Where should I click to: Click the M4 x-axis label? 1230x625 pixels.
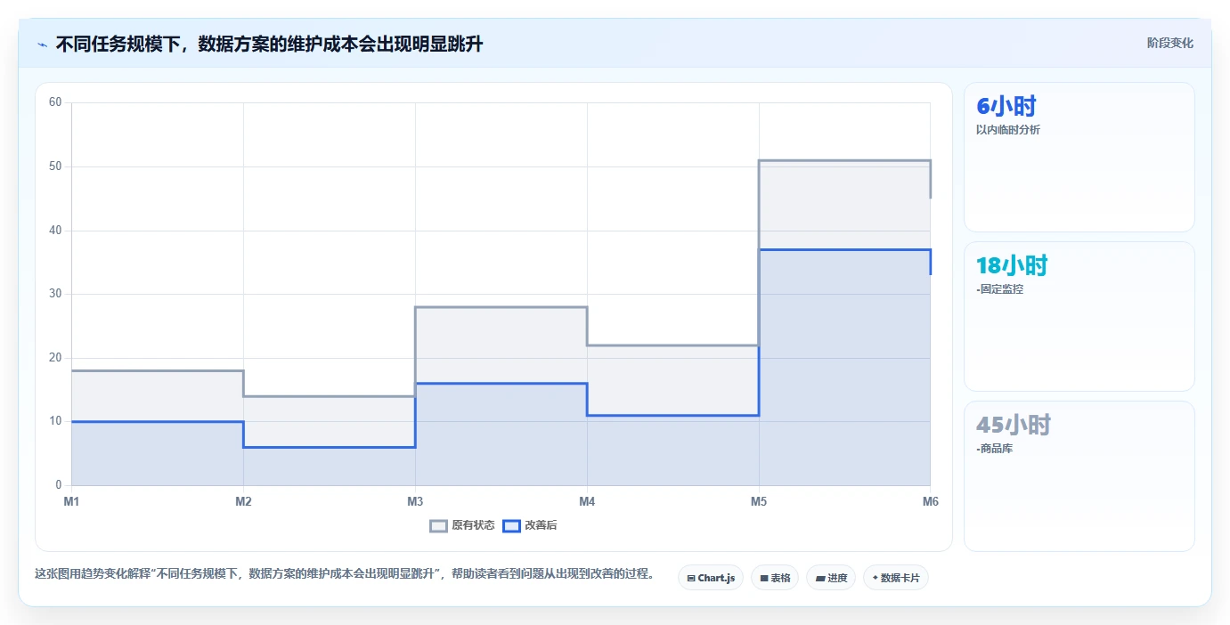tap(587, 501)
